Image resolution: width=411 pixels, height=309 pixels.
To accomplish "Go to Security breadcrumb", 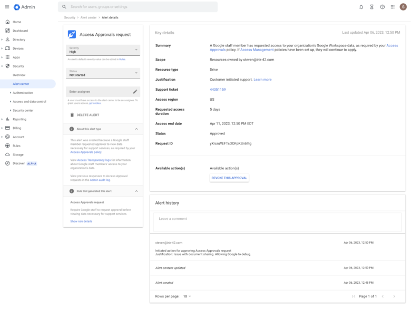I will click(x=70, y=17).
